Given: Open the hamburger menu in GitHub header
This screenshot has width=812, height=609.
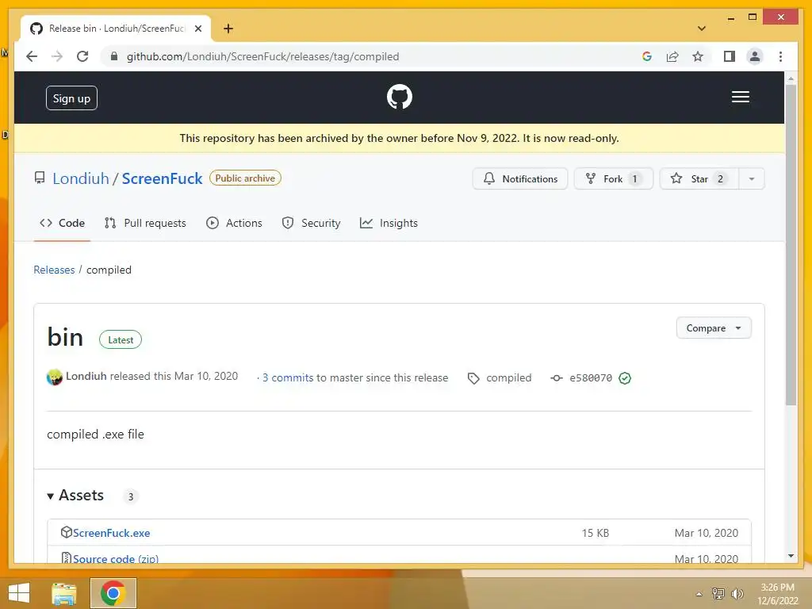Looking at the screenshot, I should pos(740,97).
